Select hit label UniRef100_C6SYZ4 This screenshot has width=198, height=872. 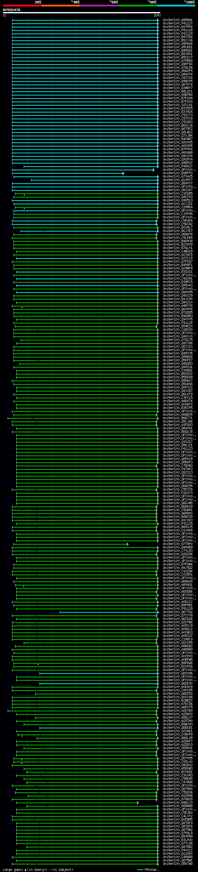click(x=177, y=78)
